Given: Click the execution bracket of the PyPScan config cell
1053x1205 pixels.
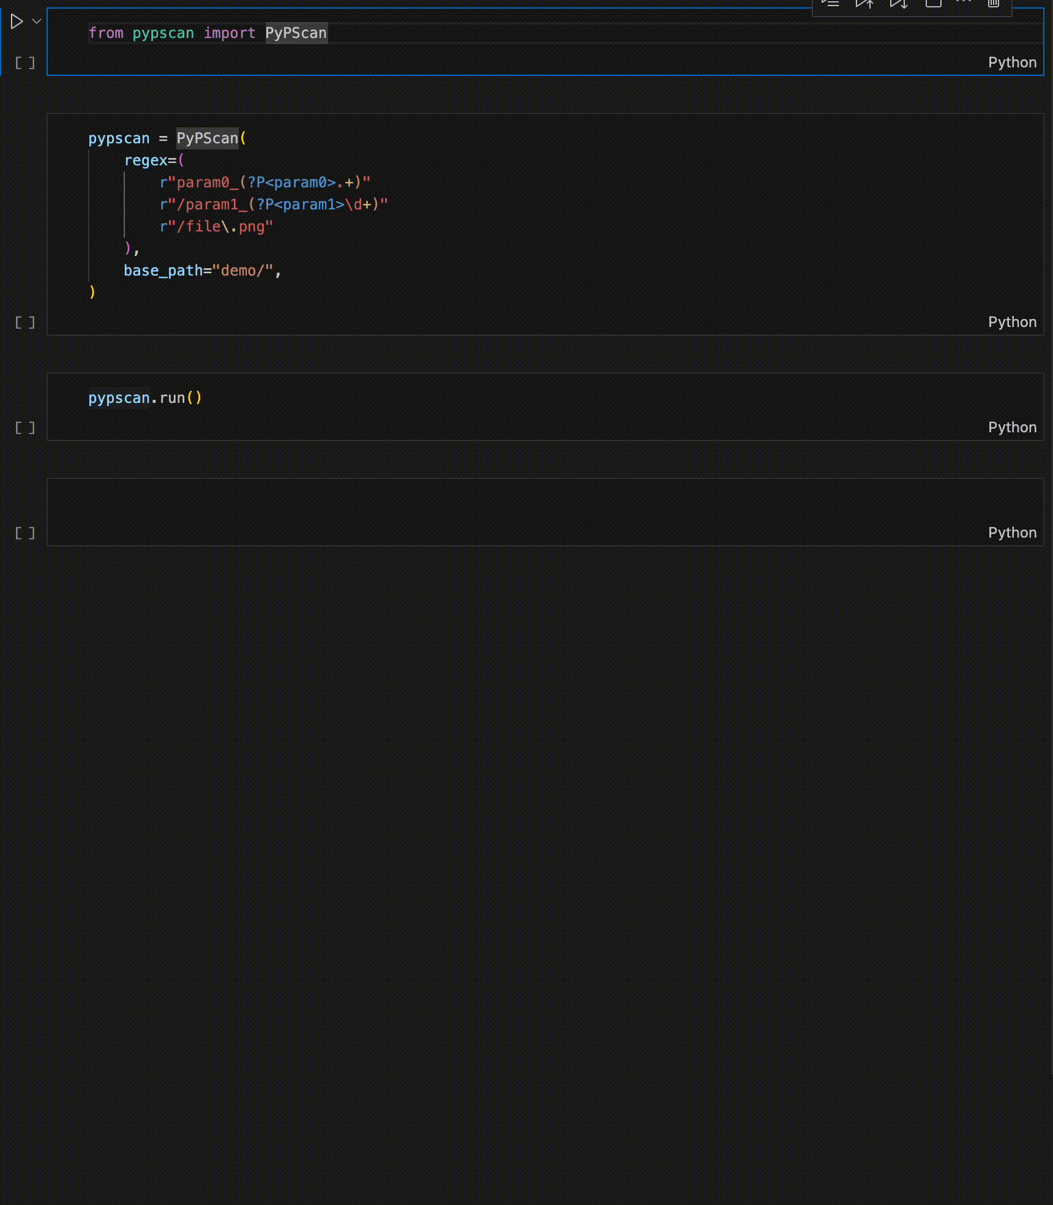Looking at the screenshot, I should pyautogui.click(x=24, y=322).
